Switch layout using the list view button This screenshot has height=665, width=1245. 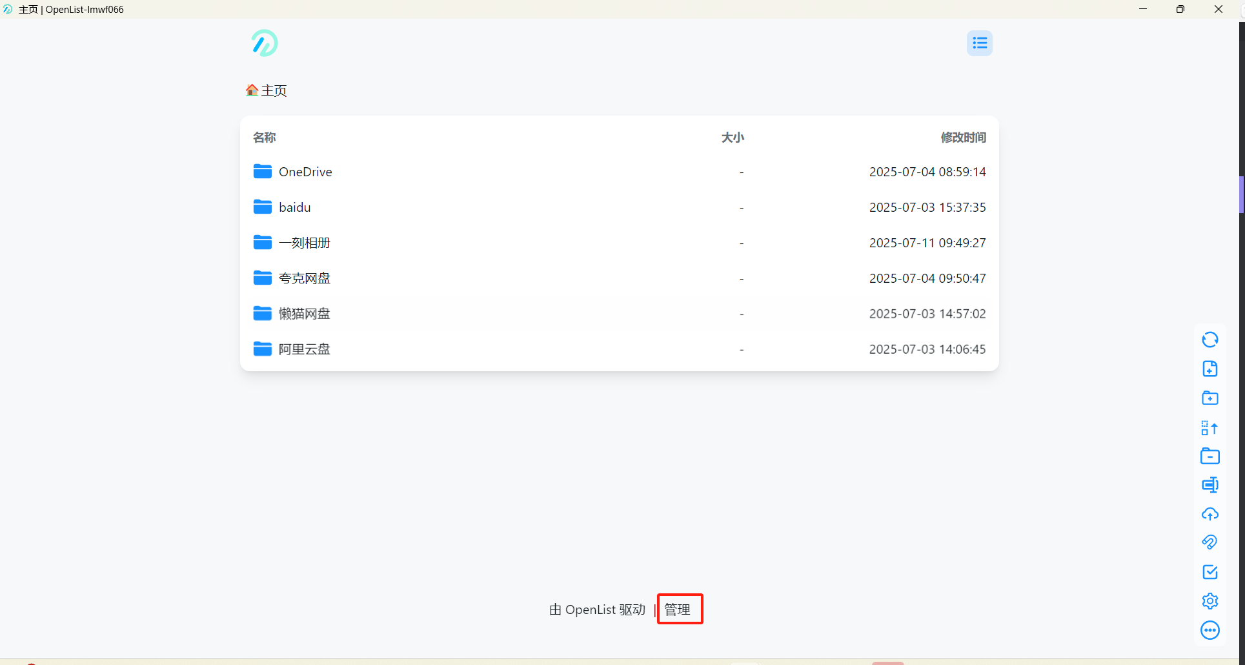pos(980,43)
